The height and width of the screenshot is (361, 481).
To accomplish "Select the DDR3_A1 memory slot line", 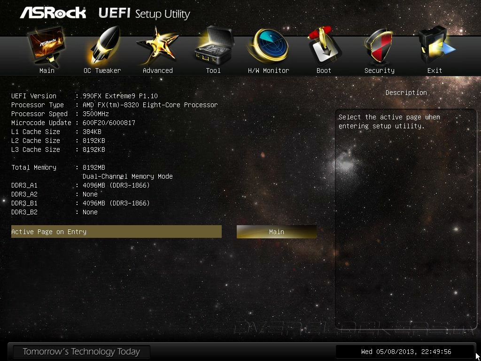I will pos(80,185).
